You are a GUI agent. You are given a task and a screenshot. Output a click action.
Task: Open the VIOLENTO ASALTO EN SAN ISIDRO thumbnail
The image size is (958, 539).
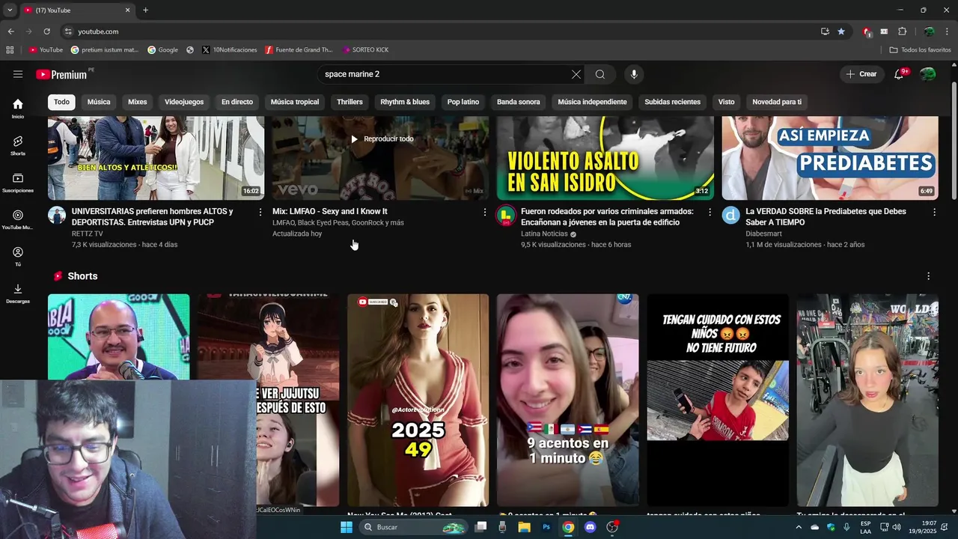(605, 158)
